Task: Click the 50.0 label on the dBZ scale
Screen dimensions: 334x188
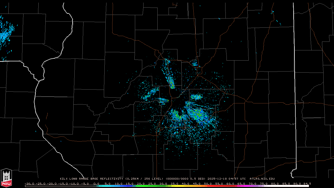Action: point(208,184)
